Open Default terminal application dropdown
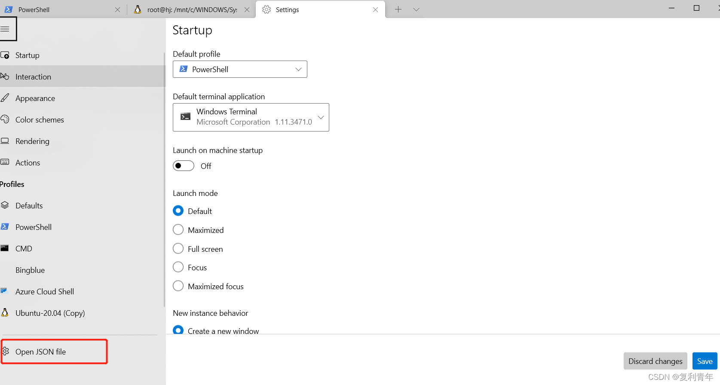The width and height of the screenshot is (720, 385). (251, 117)
